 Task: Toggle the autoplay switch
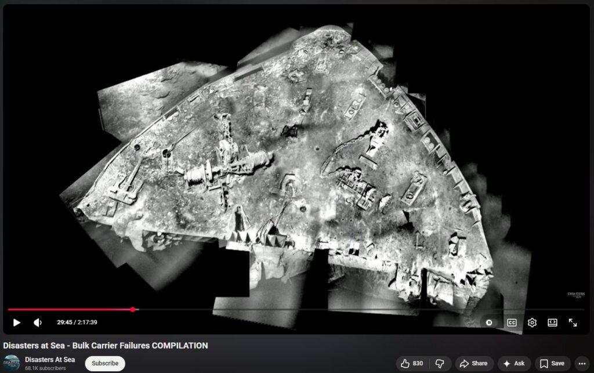click(x=490, y=323)
